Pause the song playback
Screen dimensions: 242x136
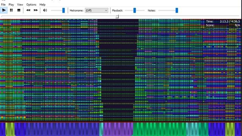click(11, 10)
